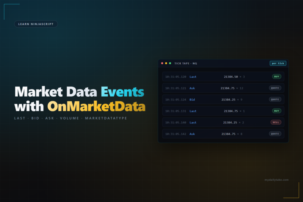303x202 pixels.
Task: Click the headline word Events
Action: (x=123, y=92)
